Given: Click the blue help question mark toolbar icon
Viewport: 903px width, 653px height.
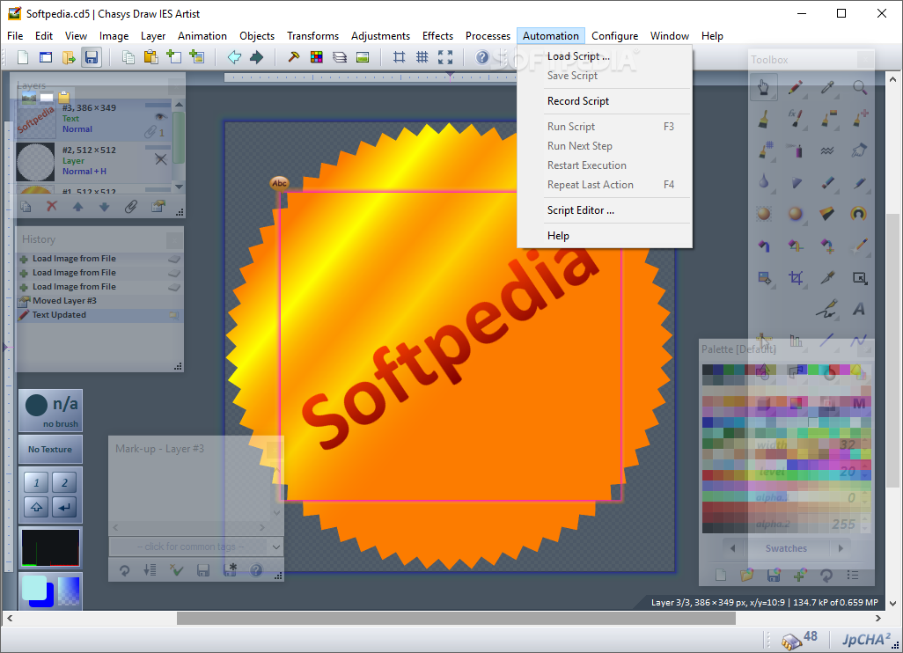Looking at the screenshot, I should pyautogui.click(x=482, y=57).
